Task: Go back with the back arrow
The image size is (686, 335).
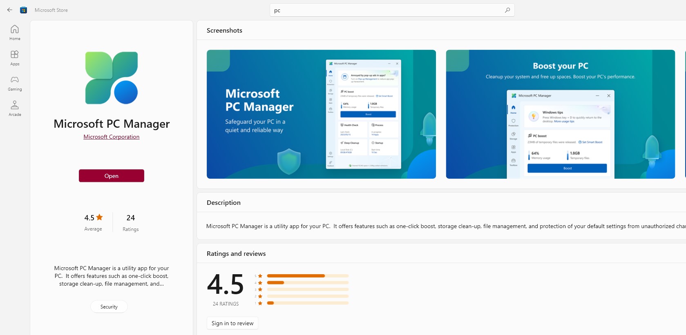Action: tap(10, 10)
